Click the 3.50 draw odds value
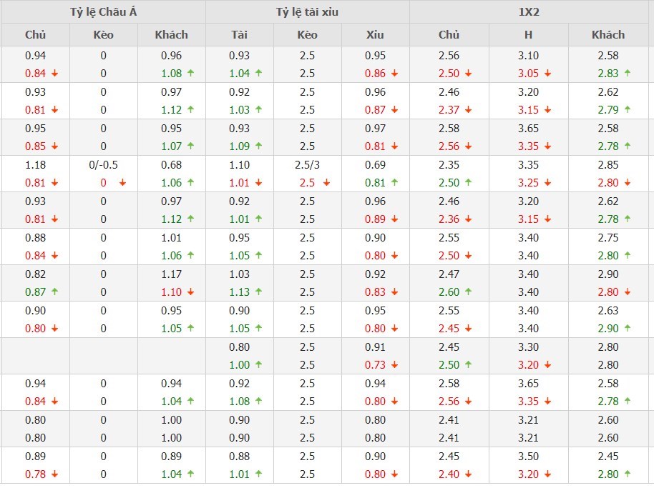 [528, 456]
